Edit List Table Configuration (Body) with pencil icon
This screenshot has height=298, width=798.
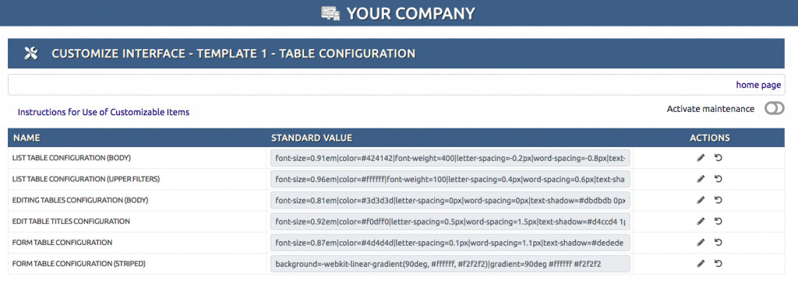701,158
